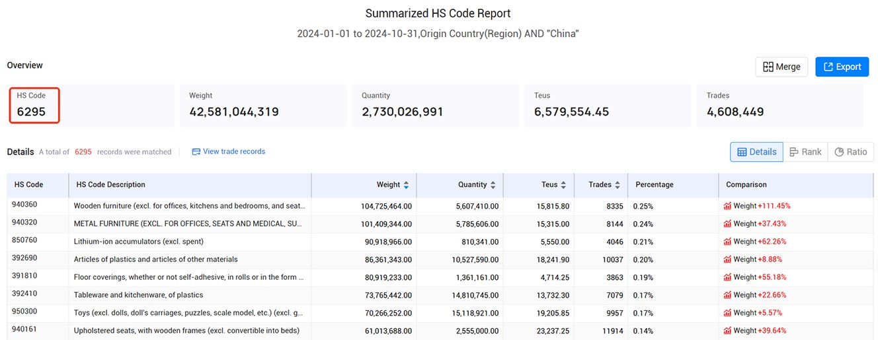
Task: Click the Weight +22.66% comparison value
Action: point(760,295)
